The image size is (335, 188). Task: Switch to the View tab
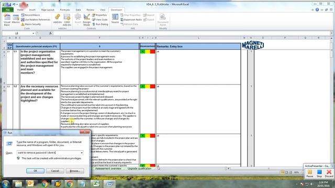tap(103, 10)
